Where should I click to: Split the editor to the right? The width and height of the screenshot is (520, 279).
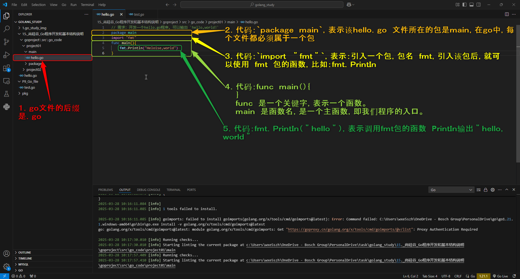pos(507,14)
